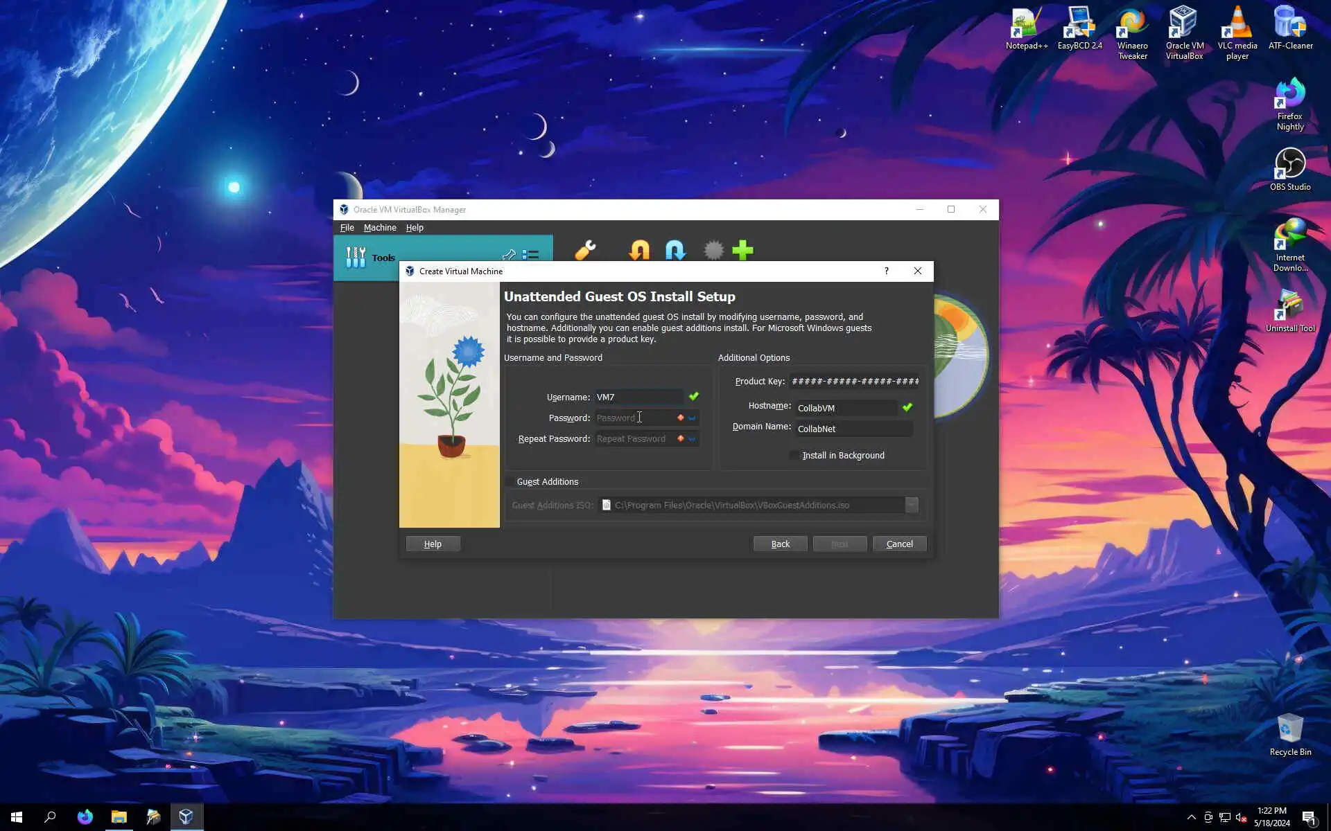Show hidden icons in system tray
The width and height of the screenshot is (1331, 831).
pyautogui.click(x=1191, y=817)
